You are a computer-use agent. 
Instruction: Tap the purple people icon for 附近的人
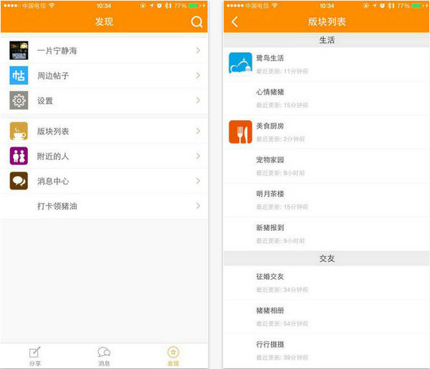(x=19, y=156)
